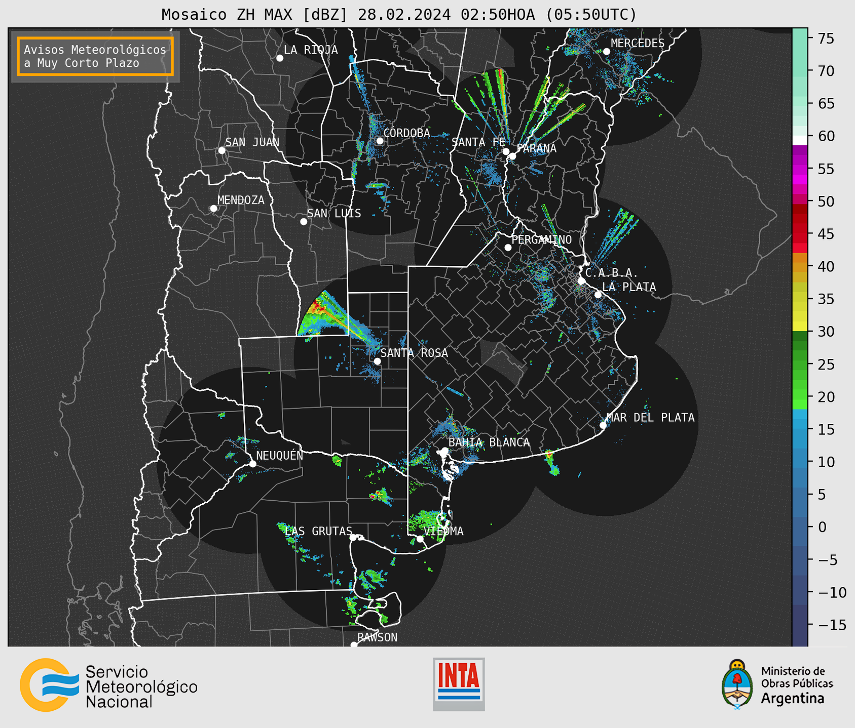855x728 pixels.
Task: Click the BAHÍA BLANCA city marker dot
Action: (x=444, y=451)
